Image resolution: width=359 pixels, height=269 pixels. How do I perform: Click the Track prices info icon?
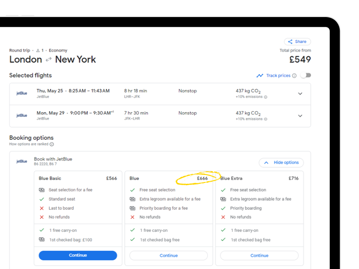click(294, 76)
